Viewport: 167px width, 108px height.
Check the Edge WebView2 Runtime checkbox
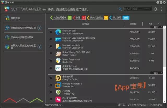(51, 39)
